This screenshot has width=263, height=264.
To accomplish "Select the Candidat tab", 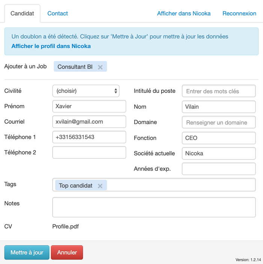I will pyautogui.click(x=22, y=13).
